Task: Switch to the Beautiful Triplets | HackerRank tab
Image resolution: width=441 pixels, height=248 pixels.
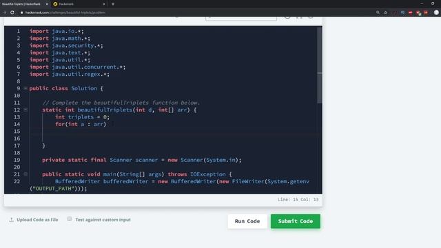Action: point(21,4)
